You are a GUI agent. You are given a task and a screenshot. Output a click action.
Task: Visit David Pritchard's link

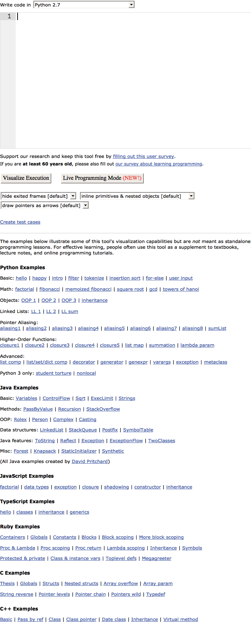(x=90, y=462)
